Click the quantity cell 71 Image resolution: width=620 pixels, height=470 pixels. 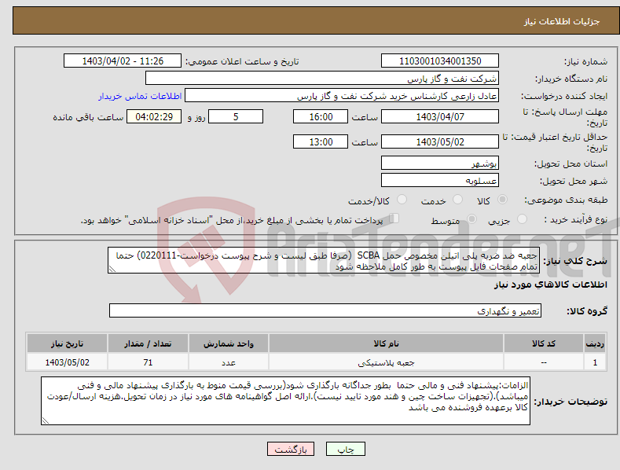148,362
